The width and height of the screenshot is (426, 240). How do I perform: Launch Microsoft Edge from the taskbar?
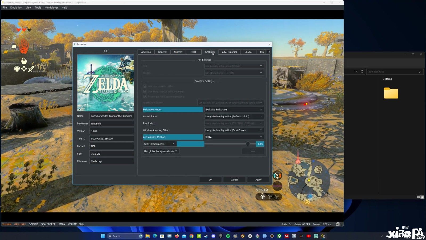coord(155,236)
